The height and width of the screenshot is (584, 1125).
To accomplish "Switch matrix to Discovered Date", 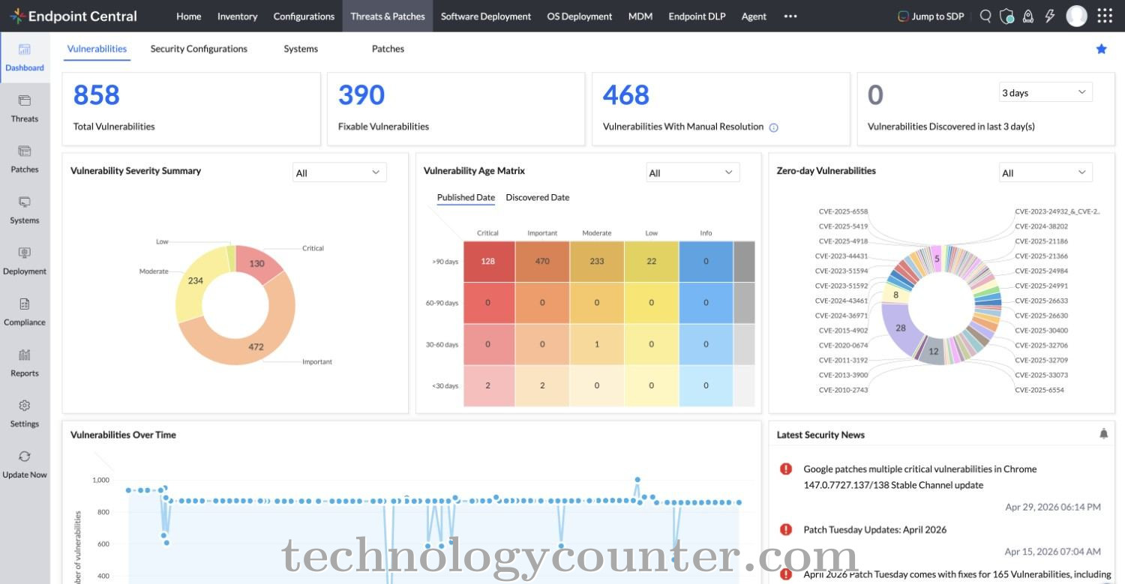I will point(537,198).
